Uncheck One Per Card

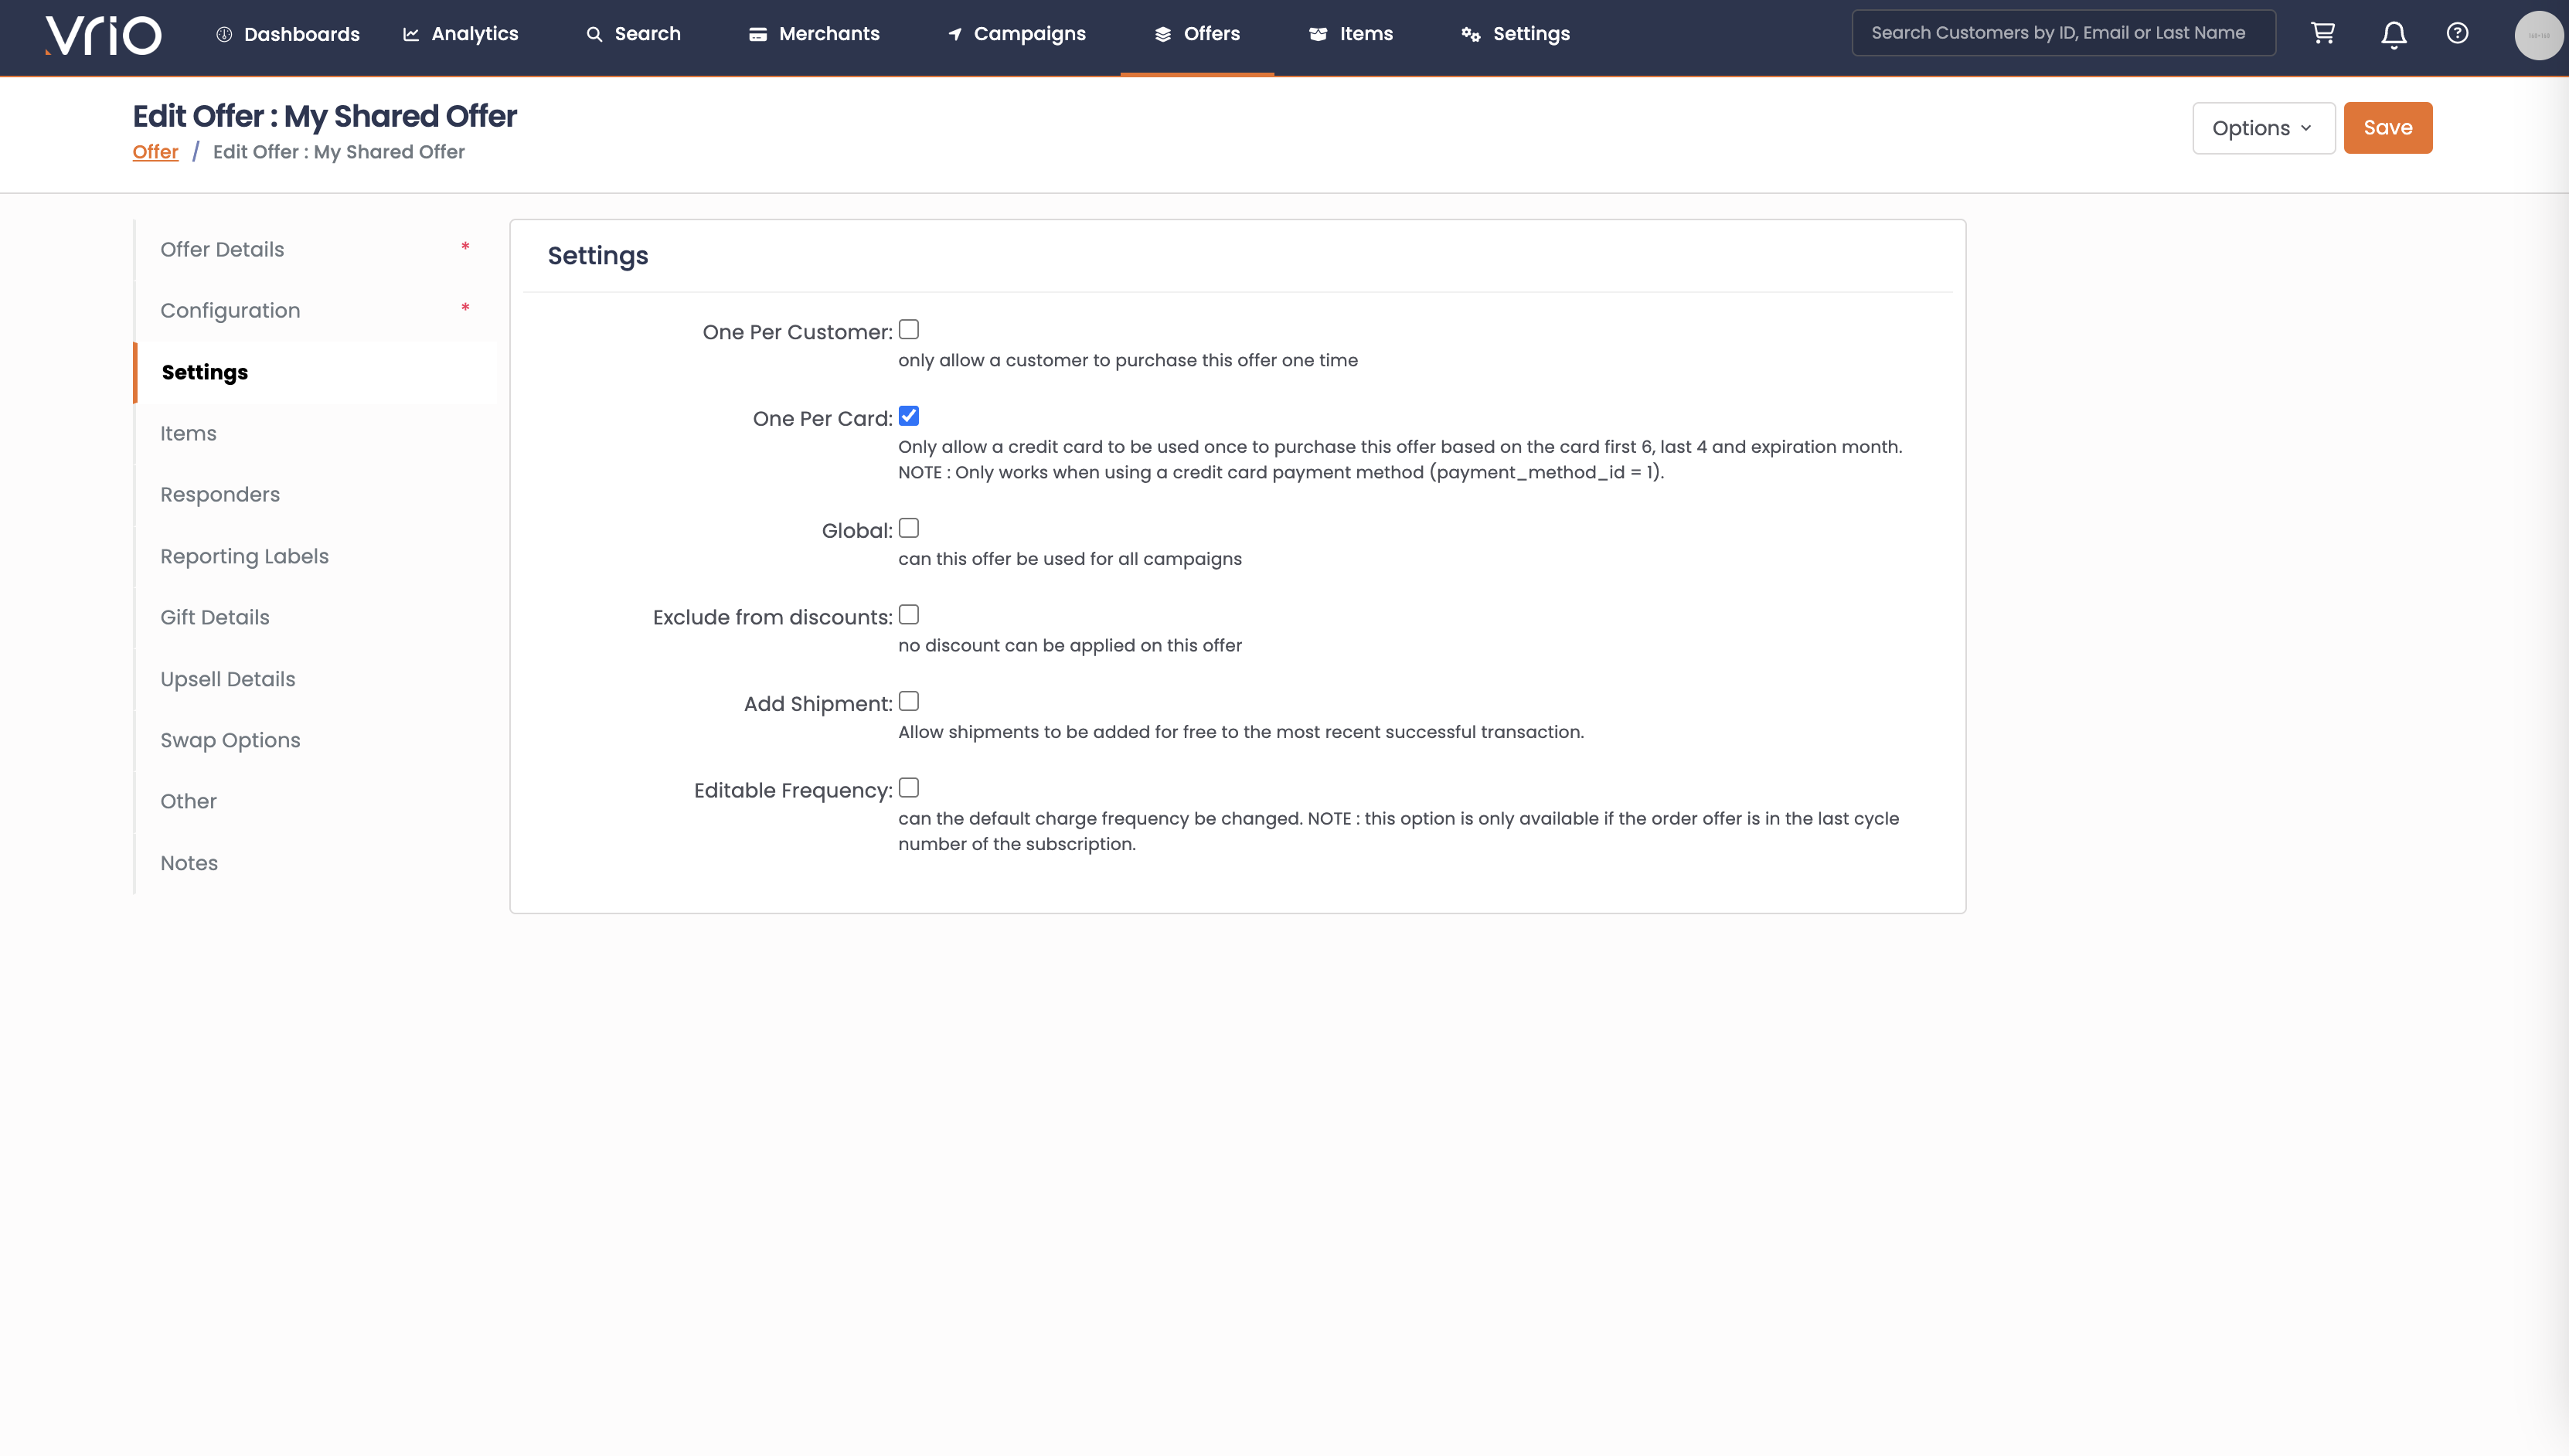pos(908,416)
